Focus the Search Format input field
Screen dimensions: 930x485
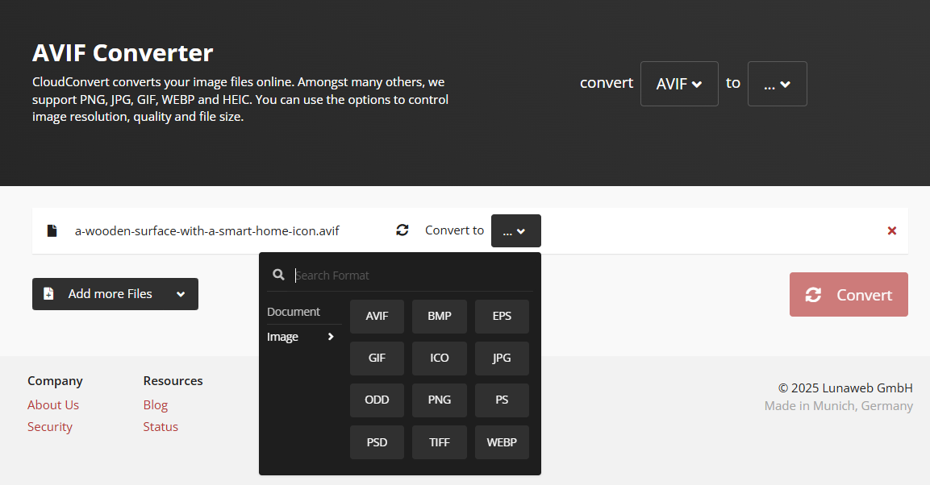411,276
